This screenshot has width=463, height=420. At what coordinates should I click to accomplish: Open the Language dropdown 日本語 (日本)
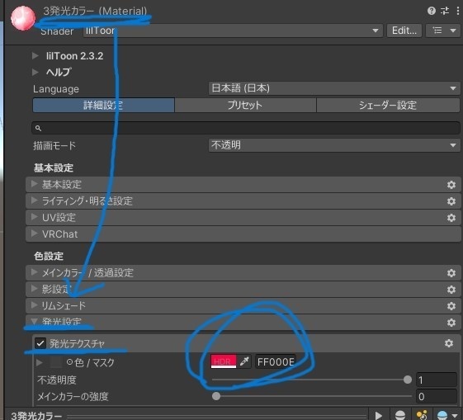coord(334,88)
